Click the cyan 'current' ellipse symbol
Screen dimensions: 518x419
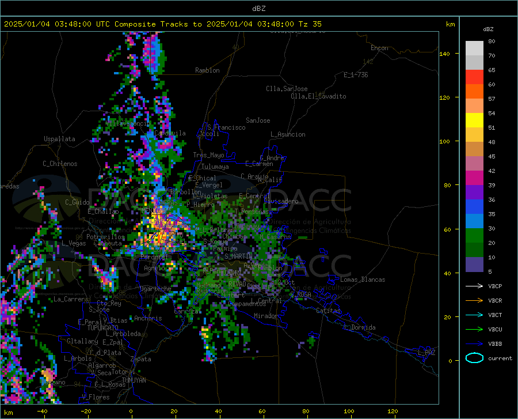coord(474,358)
